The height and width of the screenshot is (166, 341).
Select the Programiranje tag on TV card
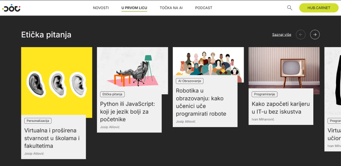pyautogui.click(x=264, y=94)
